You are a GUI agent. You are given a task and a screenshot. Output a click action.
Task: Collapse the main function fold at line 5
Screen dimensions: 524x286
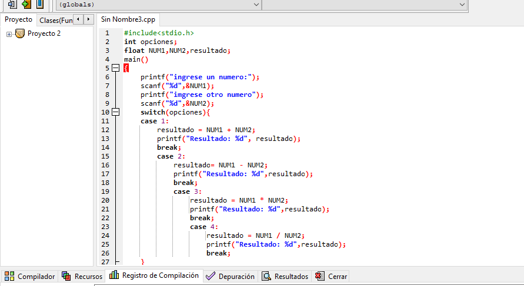[x=116, y=68]
